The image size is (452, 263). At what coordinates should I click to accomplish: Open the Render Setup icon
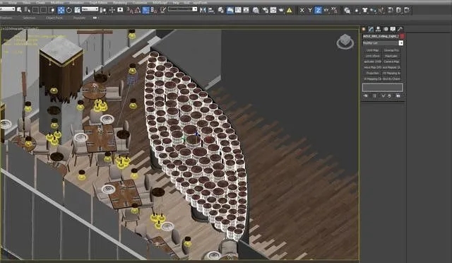point(265,11)
